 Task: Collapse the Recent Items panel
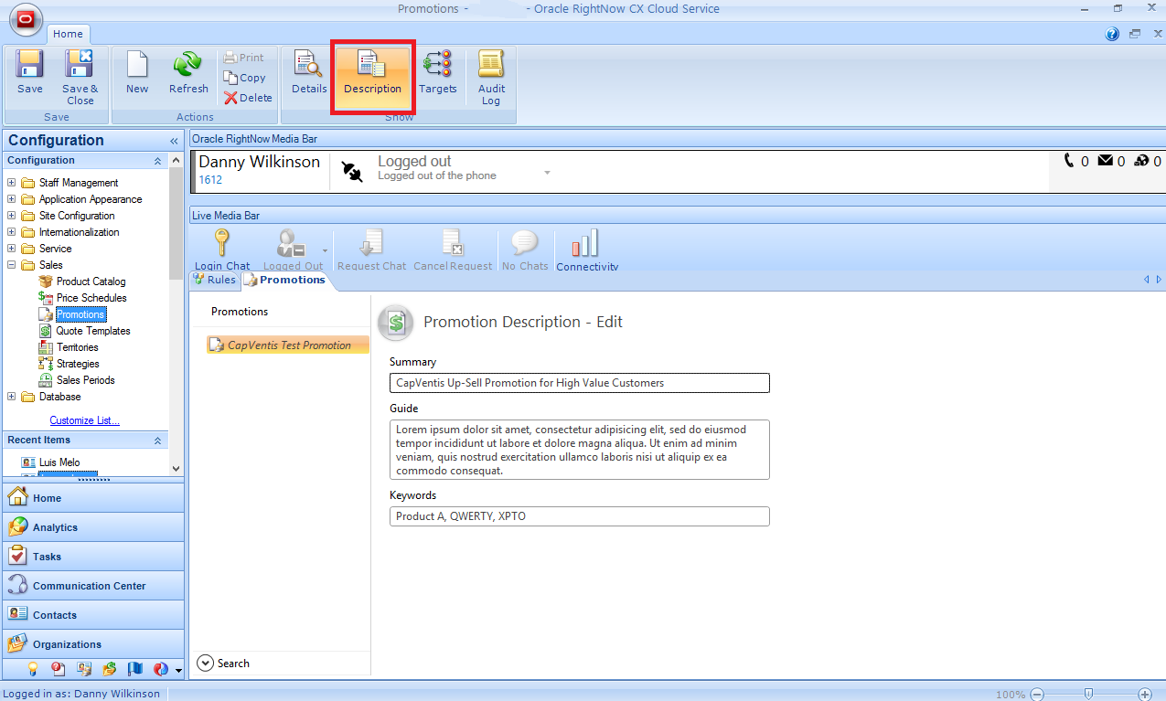(x=157, y=441)
